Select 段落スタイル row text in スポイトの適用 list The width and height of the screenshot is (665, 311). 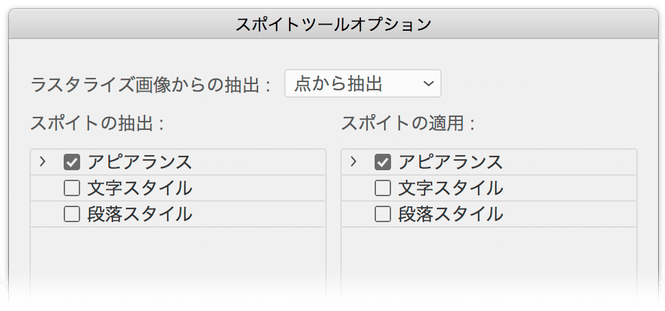coord(451,215)
